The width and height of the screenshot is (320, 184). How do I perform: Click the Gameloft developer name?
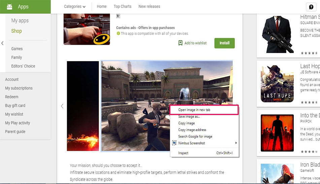(307, 171)
